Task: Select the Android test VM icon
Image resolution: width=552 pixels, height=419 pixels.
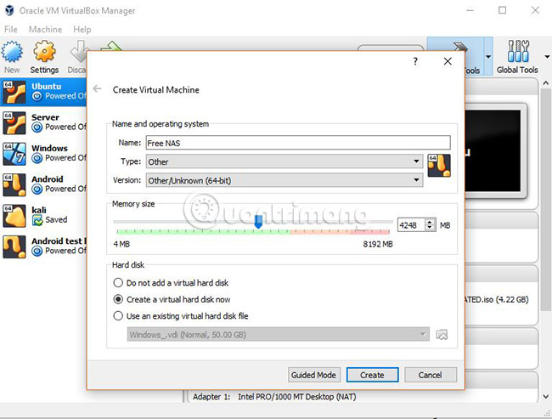Action: pyautogui.click(x=14, y=246)
